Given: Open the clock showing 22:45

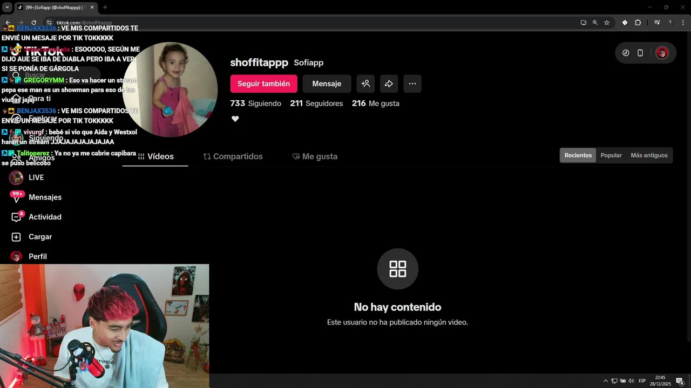Looking at the screenshot, I should [660, 380].
